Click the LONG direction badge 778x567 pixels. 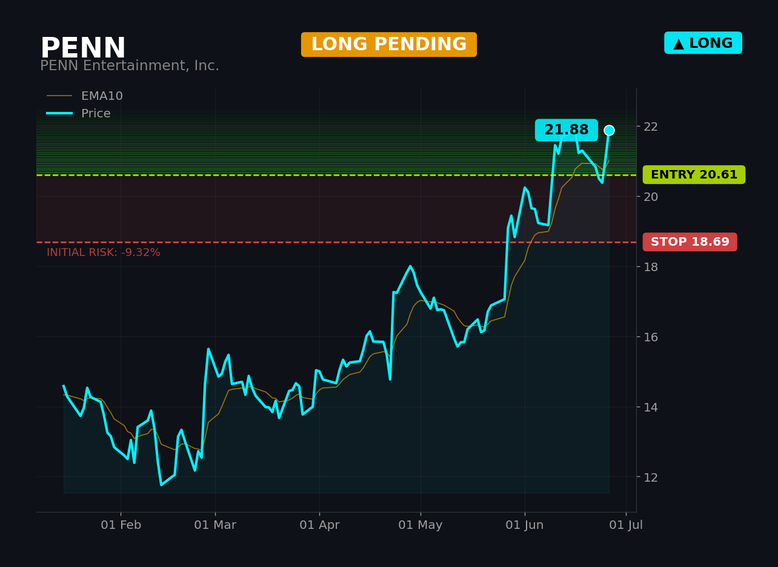(x=703, y=43)
